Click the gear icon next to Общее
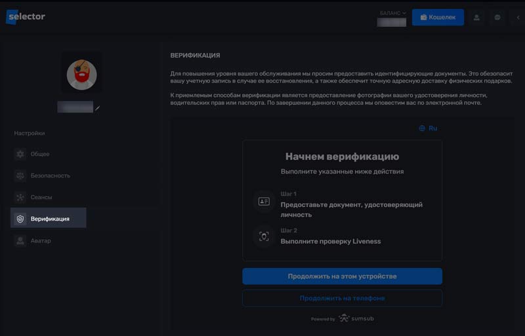Image resolution: width=525 pixels, height=336 pixels. (20, 154)
